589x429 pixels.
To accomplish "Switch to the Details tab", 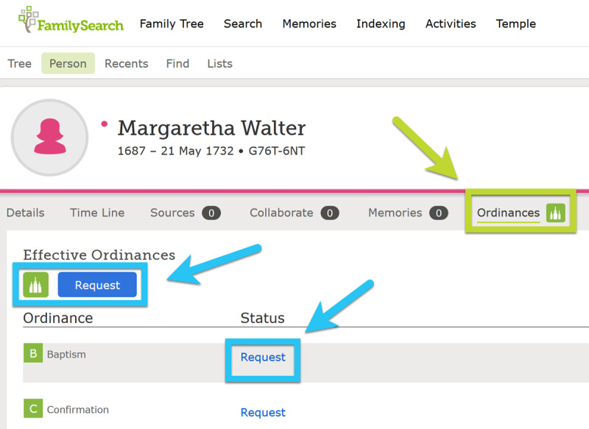I will click(26, 213).
